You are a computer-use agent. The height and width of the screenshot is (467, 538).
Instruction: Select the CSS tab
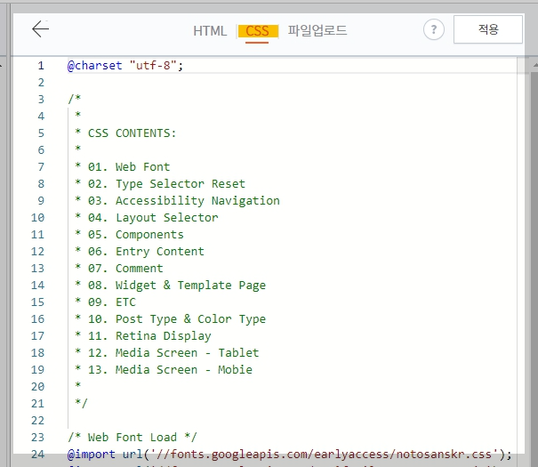tap(257, 31)
